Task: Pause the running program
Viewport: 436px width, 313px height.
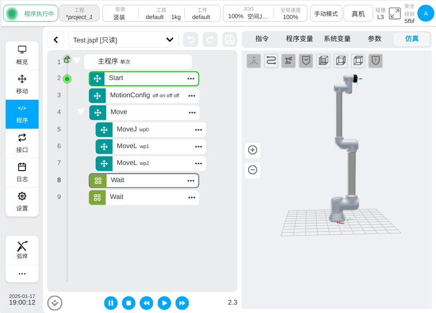Action: (x=111, y=303)
